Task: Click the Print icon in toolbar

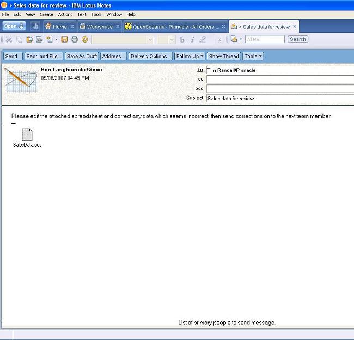Action: coord(75,39)
